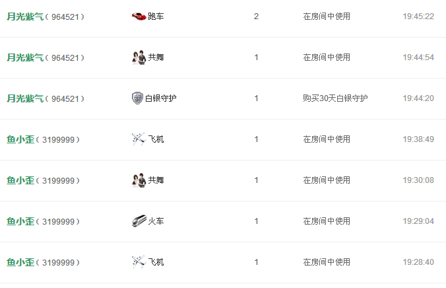The height and width of the screenshot is (288, 446).
Task: Click the 火车 gift name label
Action: point(156,221)
